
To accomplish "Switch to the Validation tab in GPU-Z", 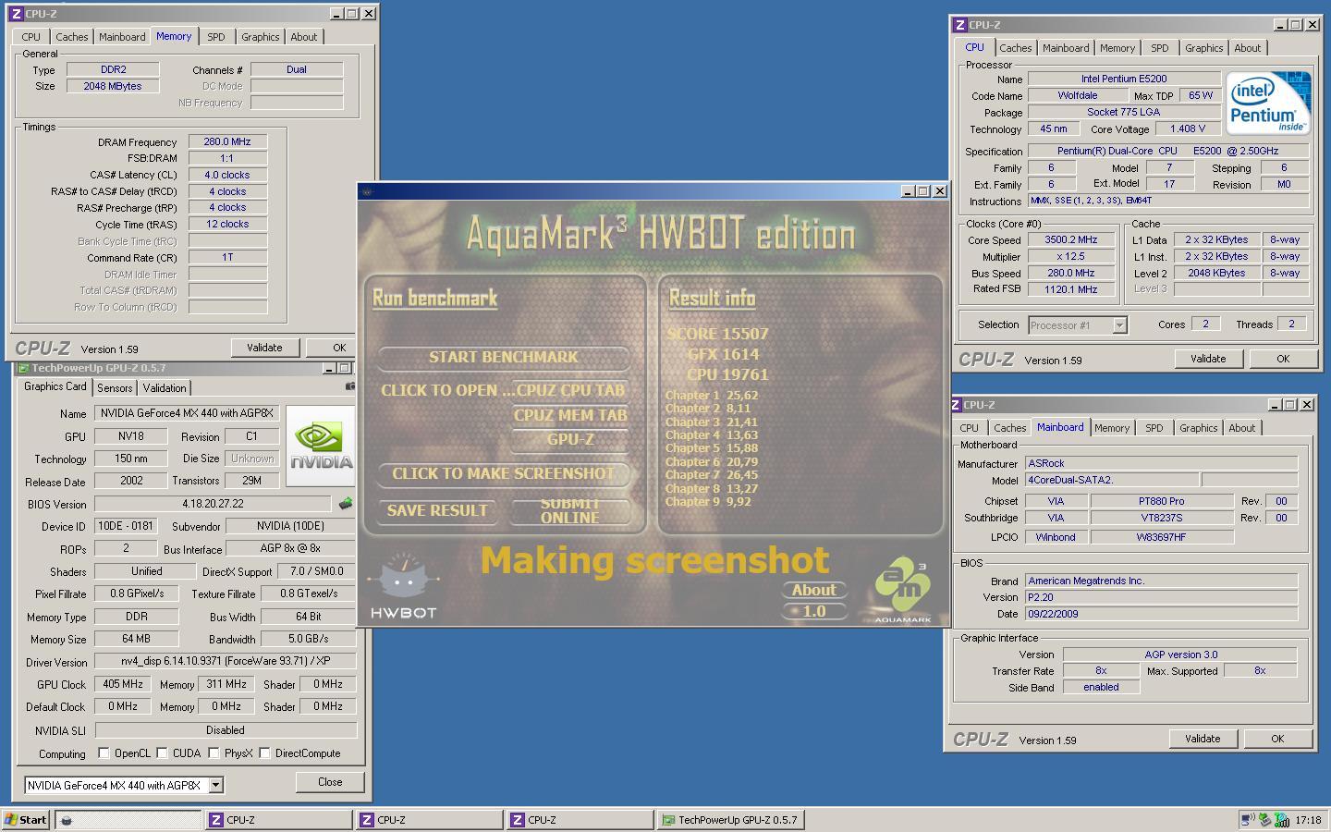I will (x=165, y=388).
